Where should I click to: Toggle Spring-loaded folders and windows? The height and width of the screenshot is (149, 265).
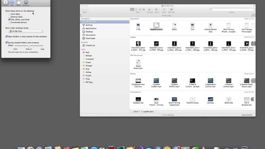click(7, 43)
